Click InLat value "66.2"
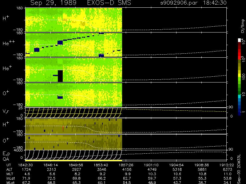 tap(102, 178)
